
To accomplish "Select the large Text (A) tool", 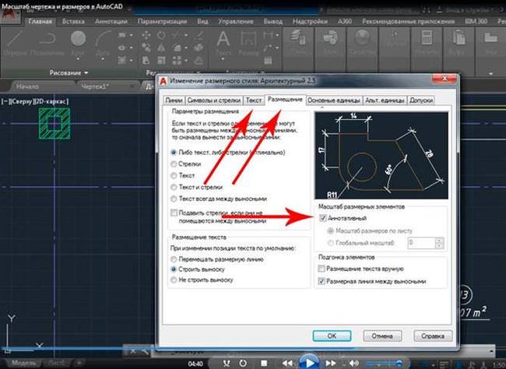I will [223, 39].
